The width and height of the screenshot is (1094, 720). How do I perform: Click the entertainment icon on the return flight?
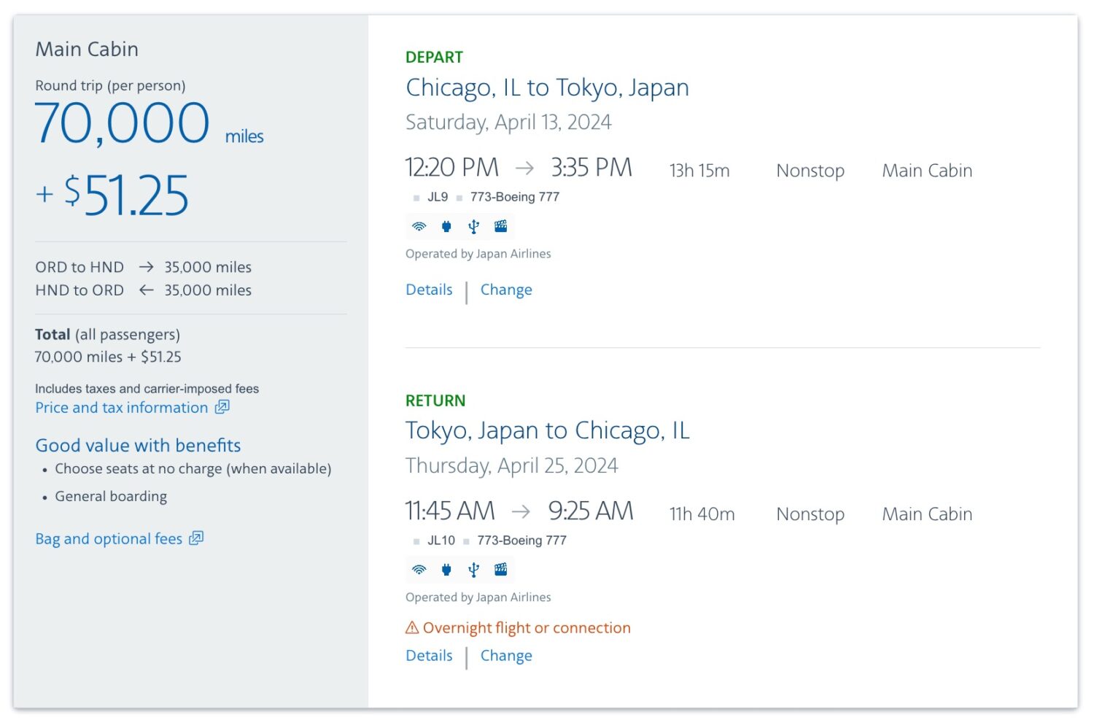pyautogui.click(x=501, y=570)
